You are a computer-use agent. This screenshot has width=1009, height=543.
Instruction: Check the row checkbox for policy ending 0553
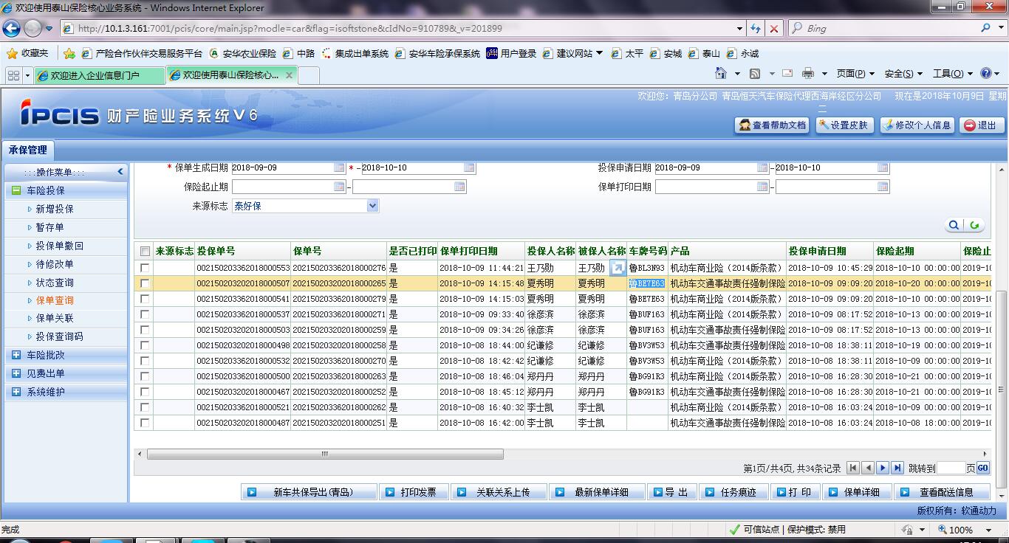145,268
